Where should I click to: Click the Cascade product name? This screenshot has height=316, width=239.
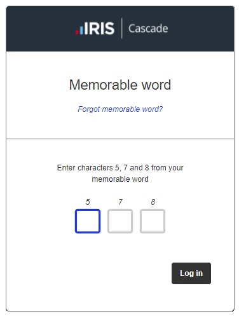coord(148,29)
